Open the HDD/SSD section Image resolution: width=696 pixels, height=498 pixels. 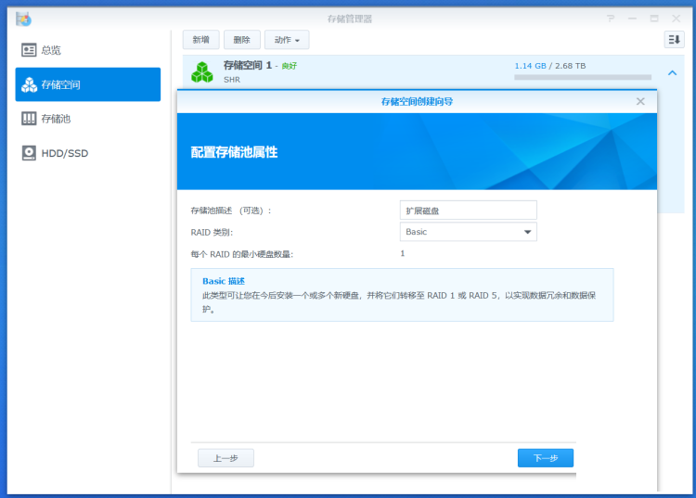coord(88,153)
